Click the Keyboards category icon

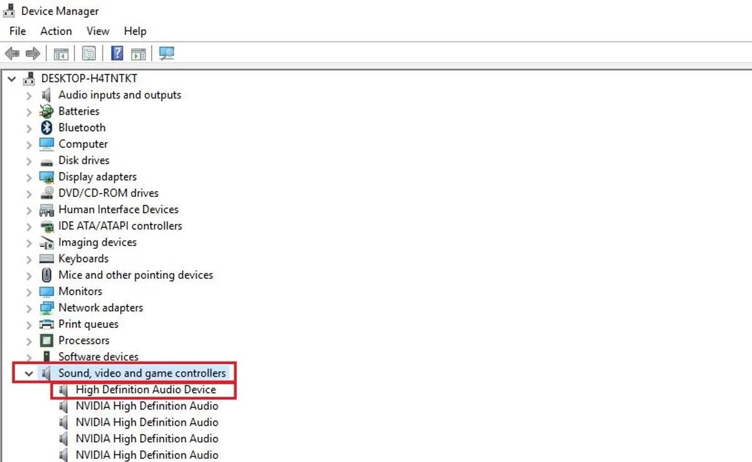[x=46, y=259]
